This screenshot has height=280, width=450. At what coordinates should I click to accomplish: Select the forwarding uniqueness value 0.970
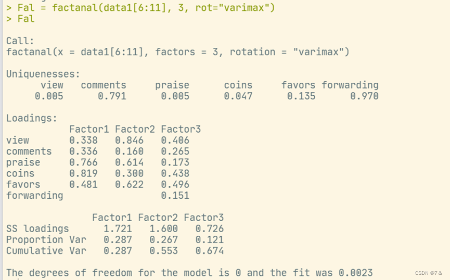click(364, 96)
